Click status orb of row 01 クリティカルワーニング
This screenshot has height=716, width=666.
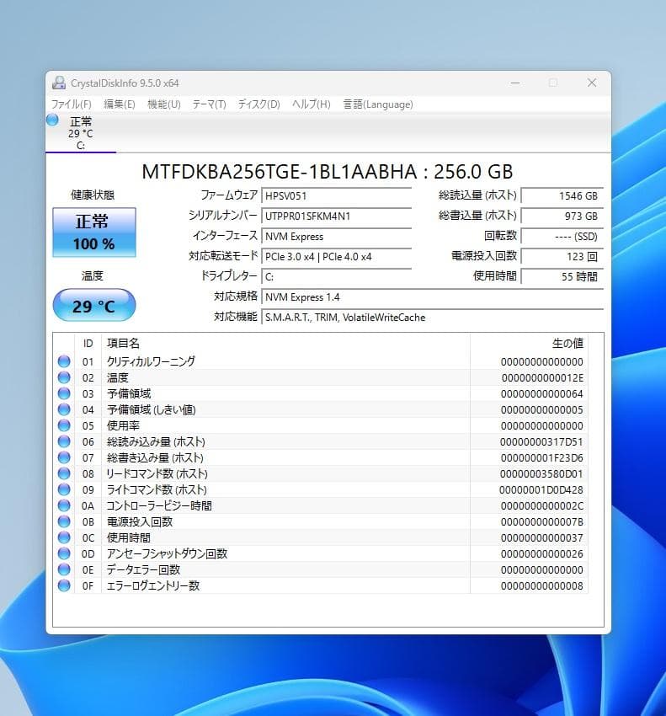coord(64,361)
